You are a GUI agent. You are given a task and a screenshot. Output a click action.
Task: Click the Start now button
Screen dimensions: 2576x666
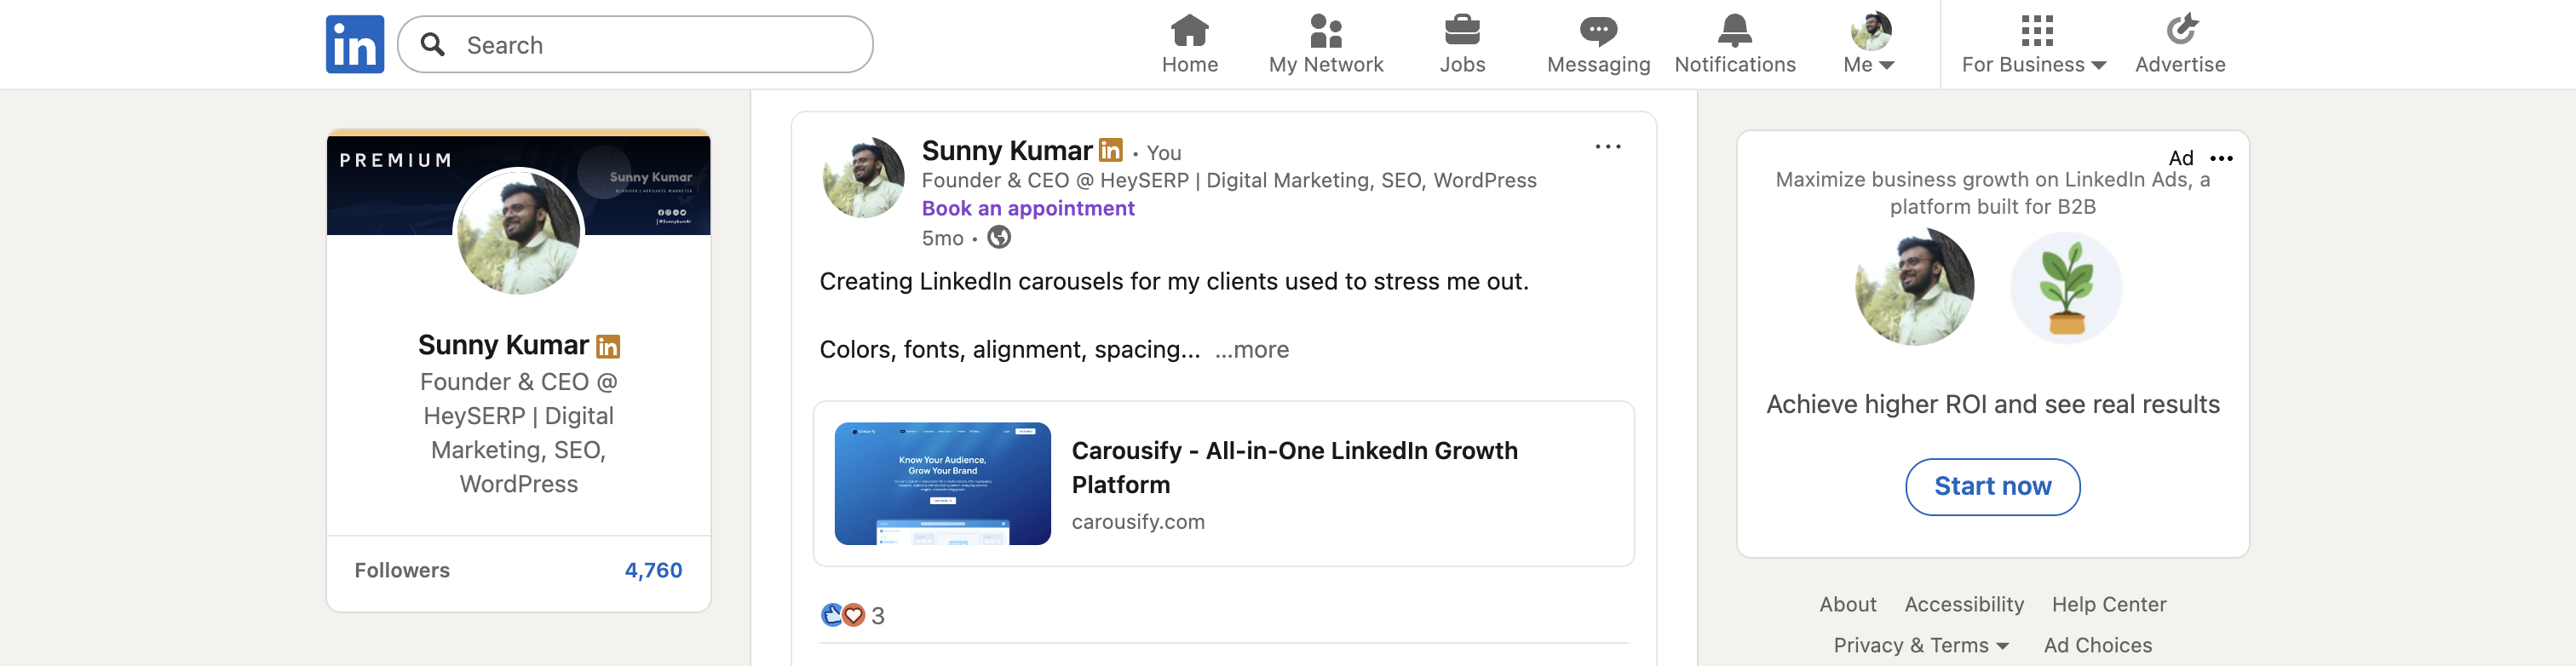[x=1992, y=487]
